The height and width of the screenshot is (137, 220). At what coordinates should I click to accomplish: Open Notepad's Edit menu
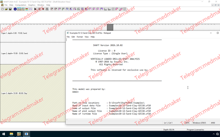click(x=73, y=37)
